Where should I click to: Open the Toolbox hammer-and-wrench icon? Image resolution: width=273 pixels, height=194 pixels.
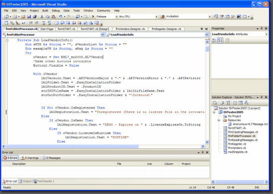pyautogui.click(x=233, y=16)
